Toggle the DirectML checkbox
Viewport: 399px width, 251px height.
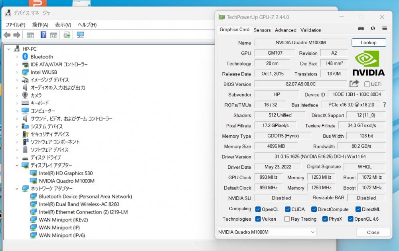pos(358,209)
